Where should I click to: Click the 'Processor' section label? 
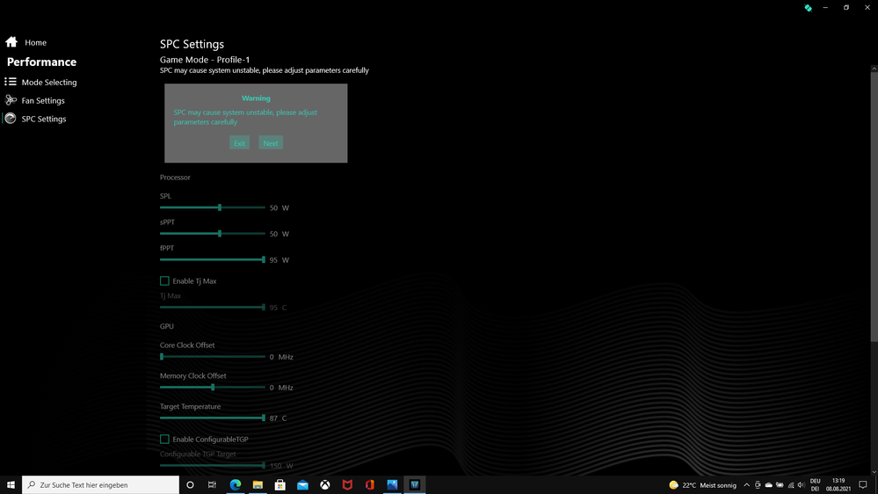(175, 177)
